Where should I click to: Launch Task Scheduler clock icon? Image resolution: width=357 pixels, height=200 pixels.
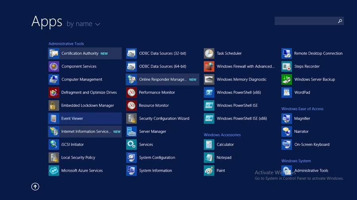(x=209, y=53)
